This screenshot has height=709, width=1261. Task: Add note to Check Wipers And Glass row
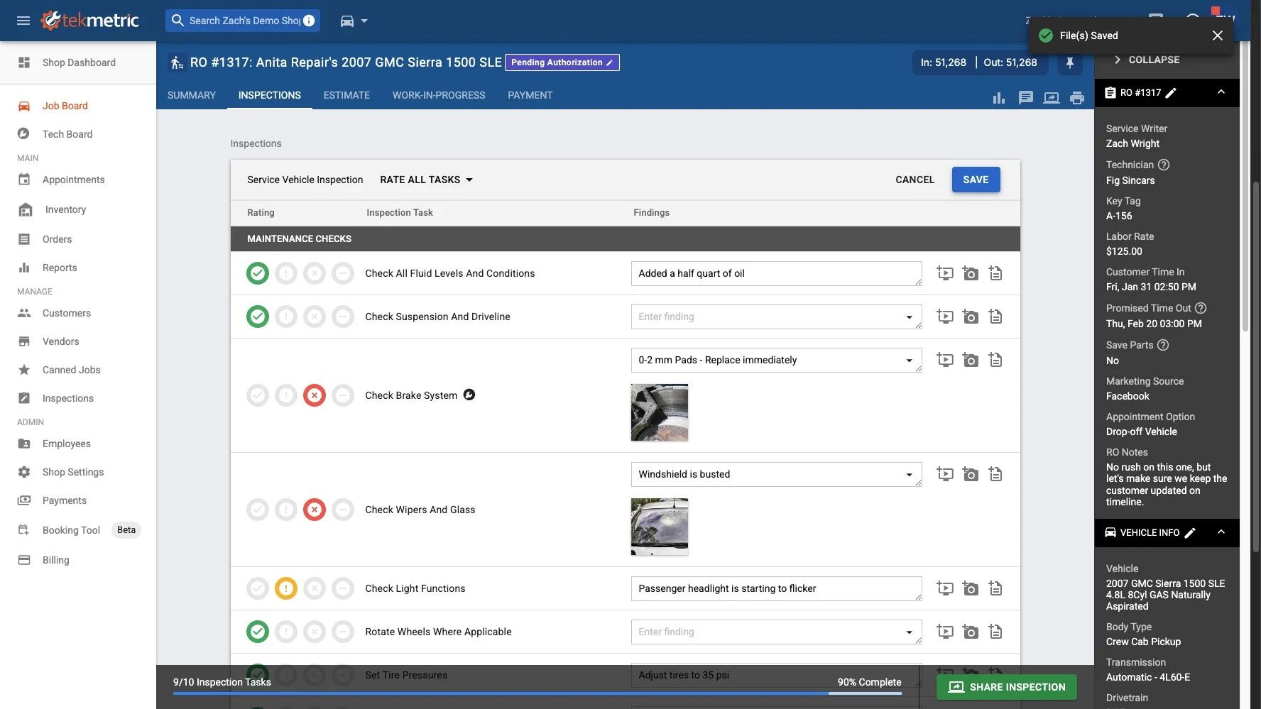click(995, 474)
